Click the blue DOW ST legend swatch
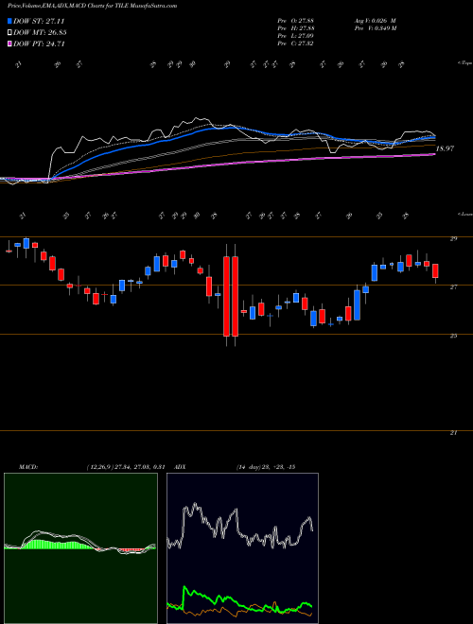 9,21
